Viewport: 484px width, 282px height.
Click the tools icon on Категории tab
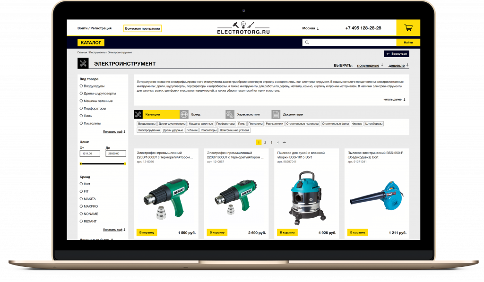point(138,114)
